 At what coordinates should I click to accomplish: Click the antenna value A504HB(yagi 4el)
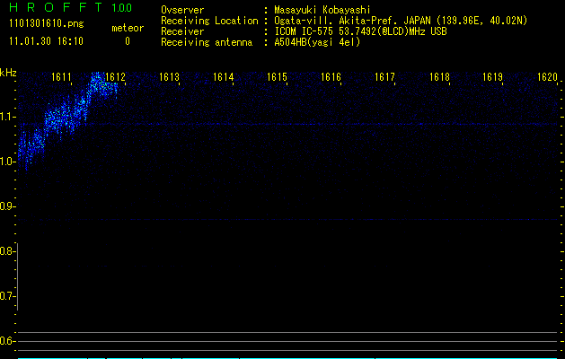tap(317, 42)
